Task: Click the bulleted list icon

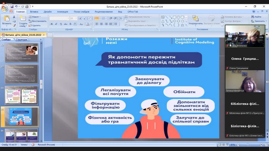Action: (97, 18)
